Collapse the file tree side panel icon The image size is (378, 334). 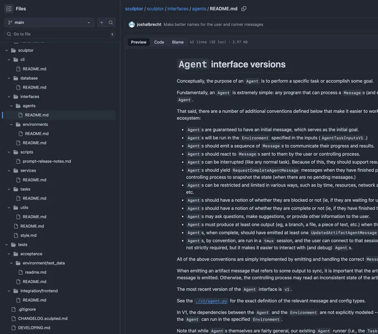click(9, 9)
